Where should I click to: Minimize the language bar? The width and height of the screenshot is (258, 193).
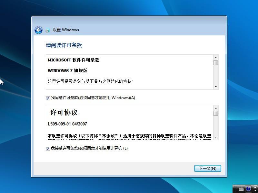255,188
